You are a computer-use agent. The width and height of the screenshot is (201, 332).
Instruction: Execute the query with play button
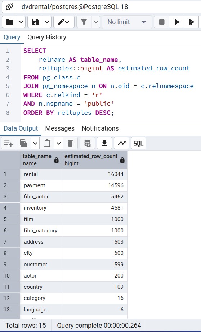(x=177, y=22)
